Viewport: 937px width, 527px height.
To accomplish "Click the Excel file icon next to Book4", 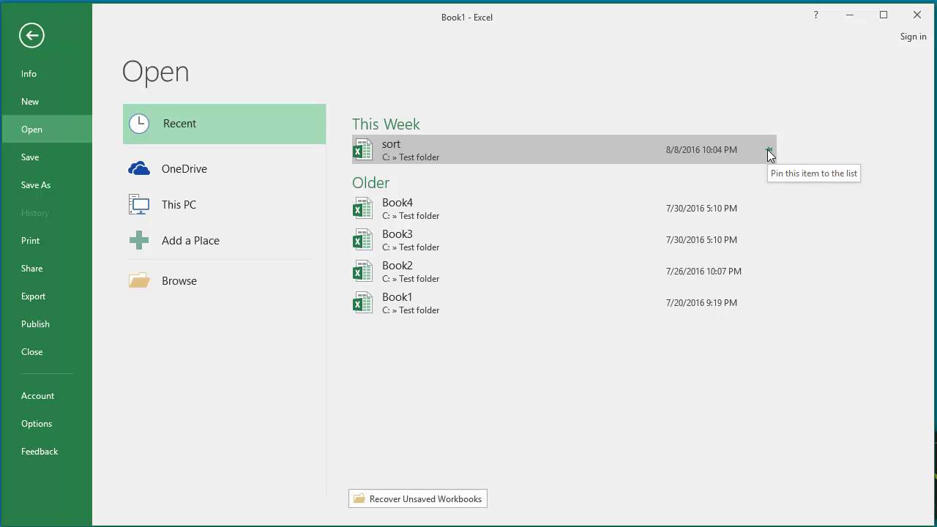I will click(x=362, y=208).
